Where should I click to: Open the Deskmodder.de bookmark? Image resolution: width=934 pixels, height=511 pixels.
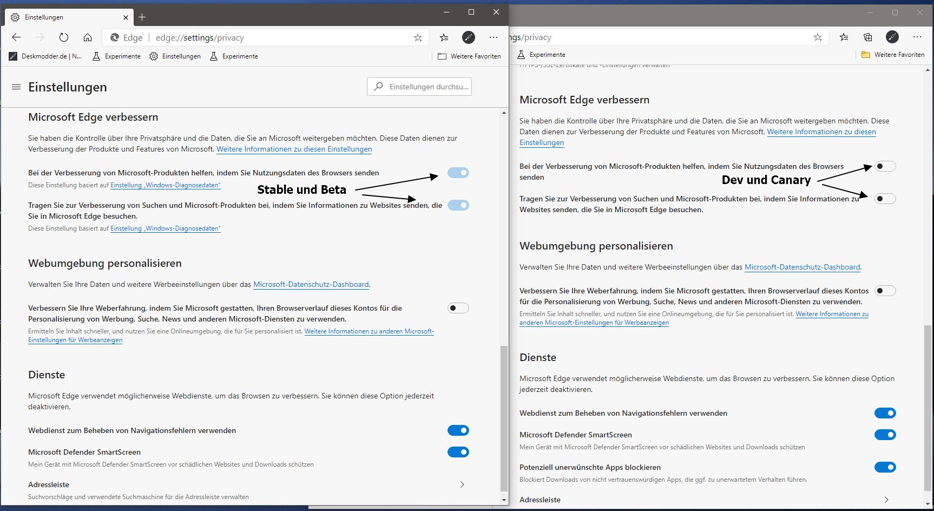[45, 56]
